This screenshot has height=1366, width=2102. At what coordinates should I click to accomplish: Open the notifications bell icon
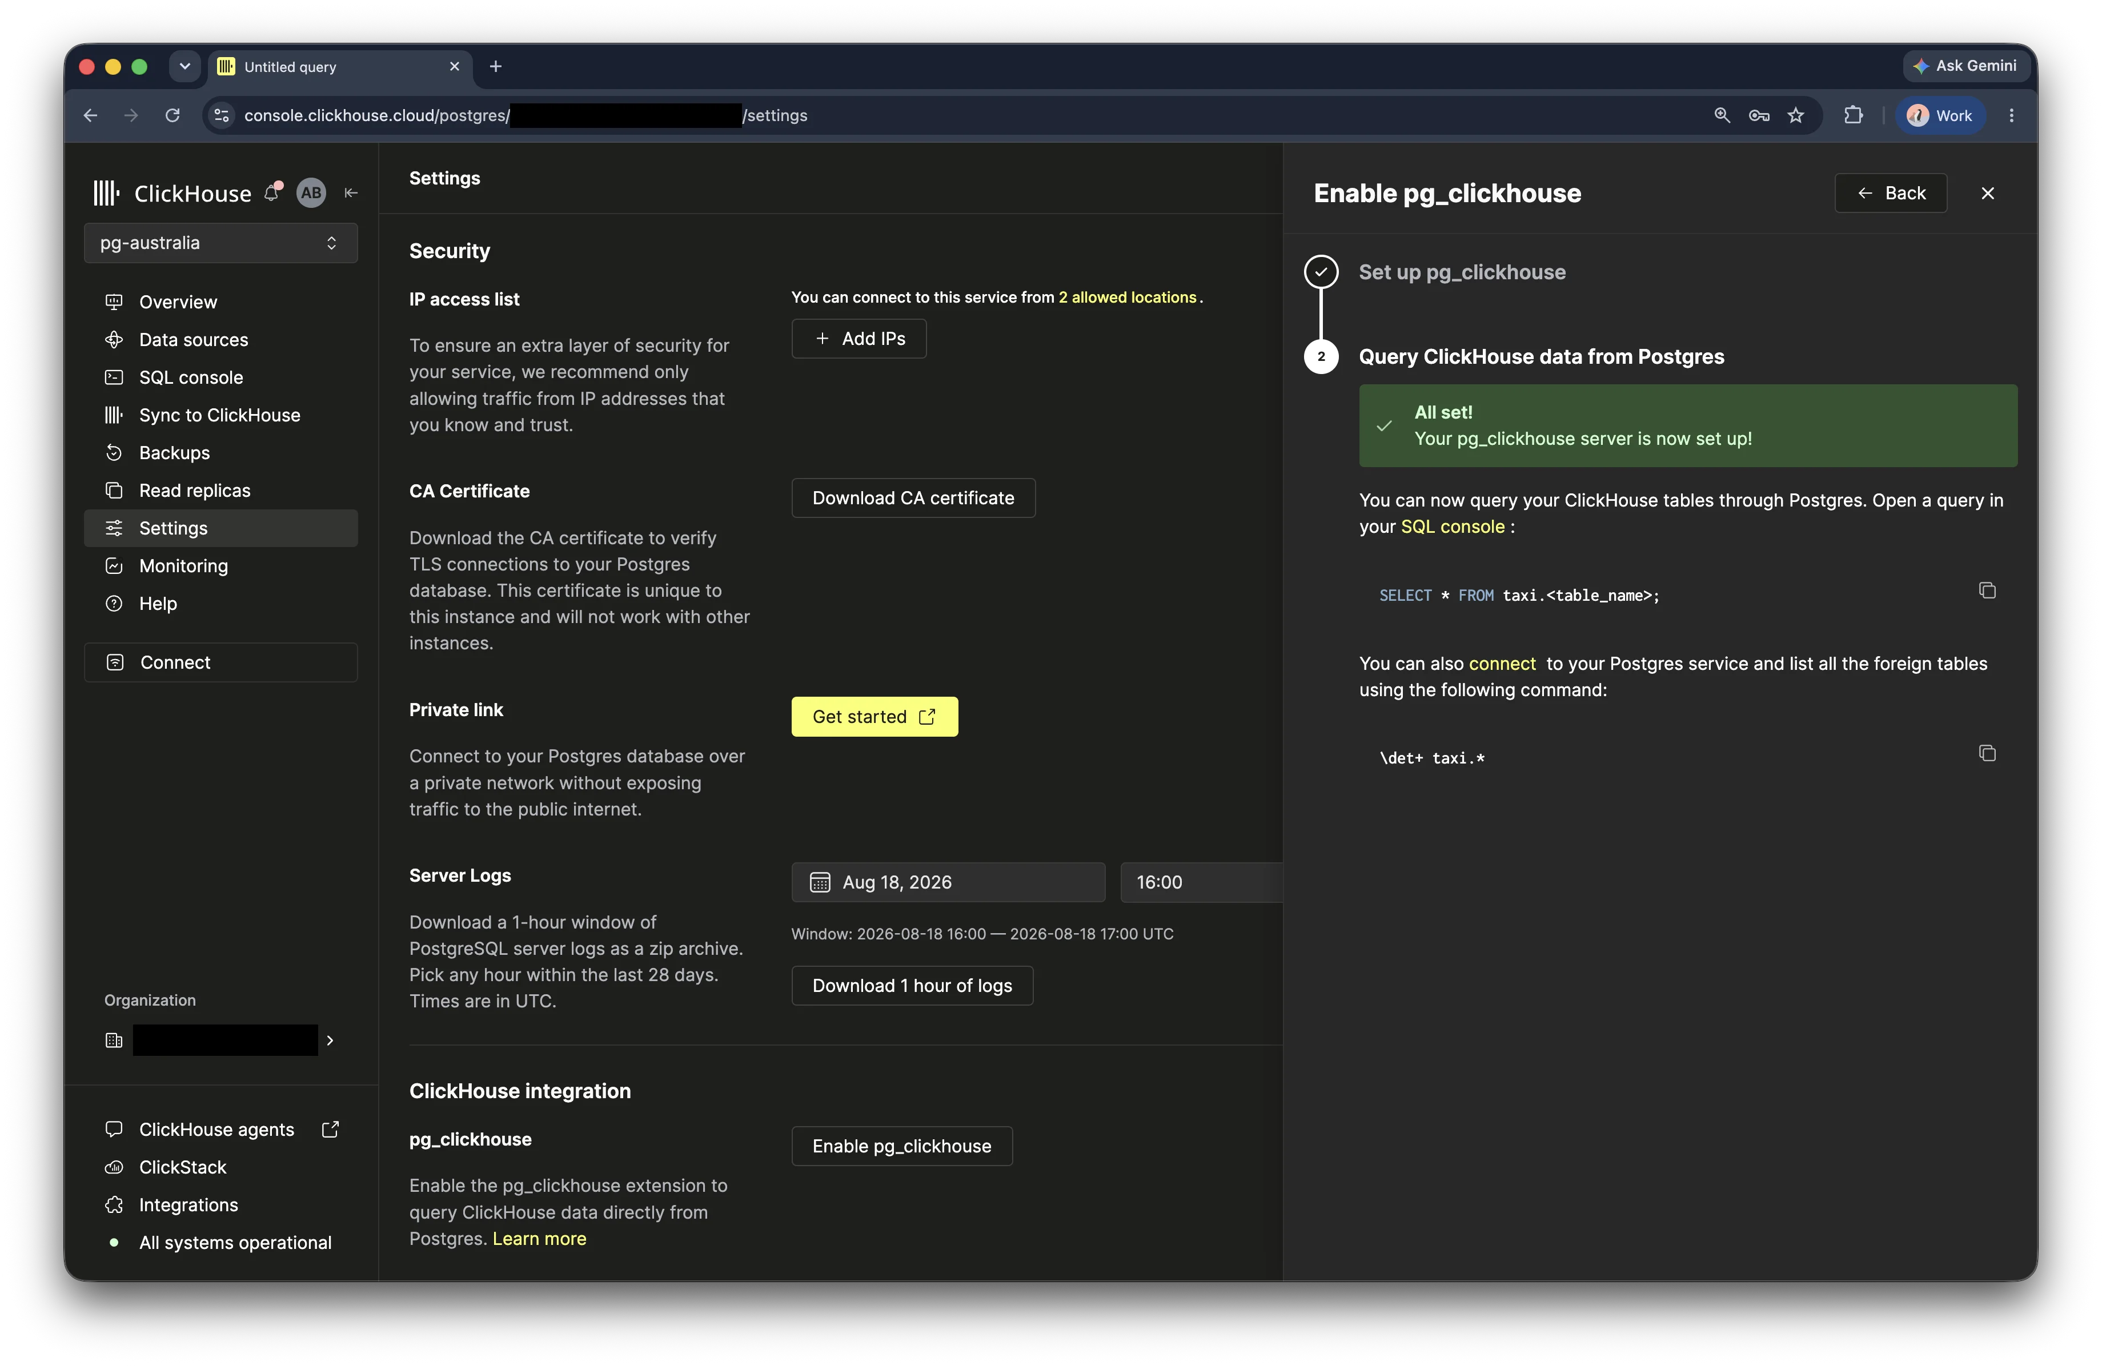point(273,192)
